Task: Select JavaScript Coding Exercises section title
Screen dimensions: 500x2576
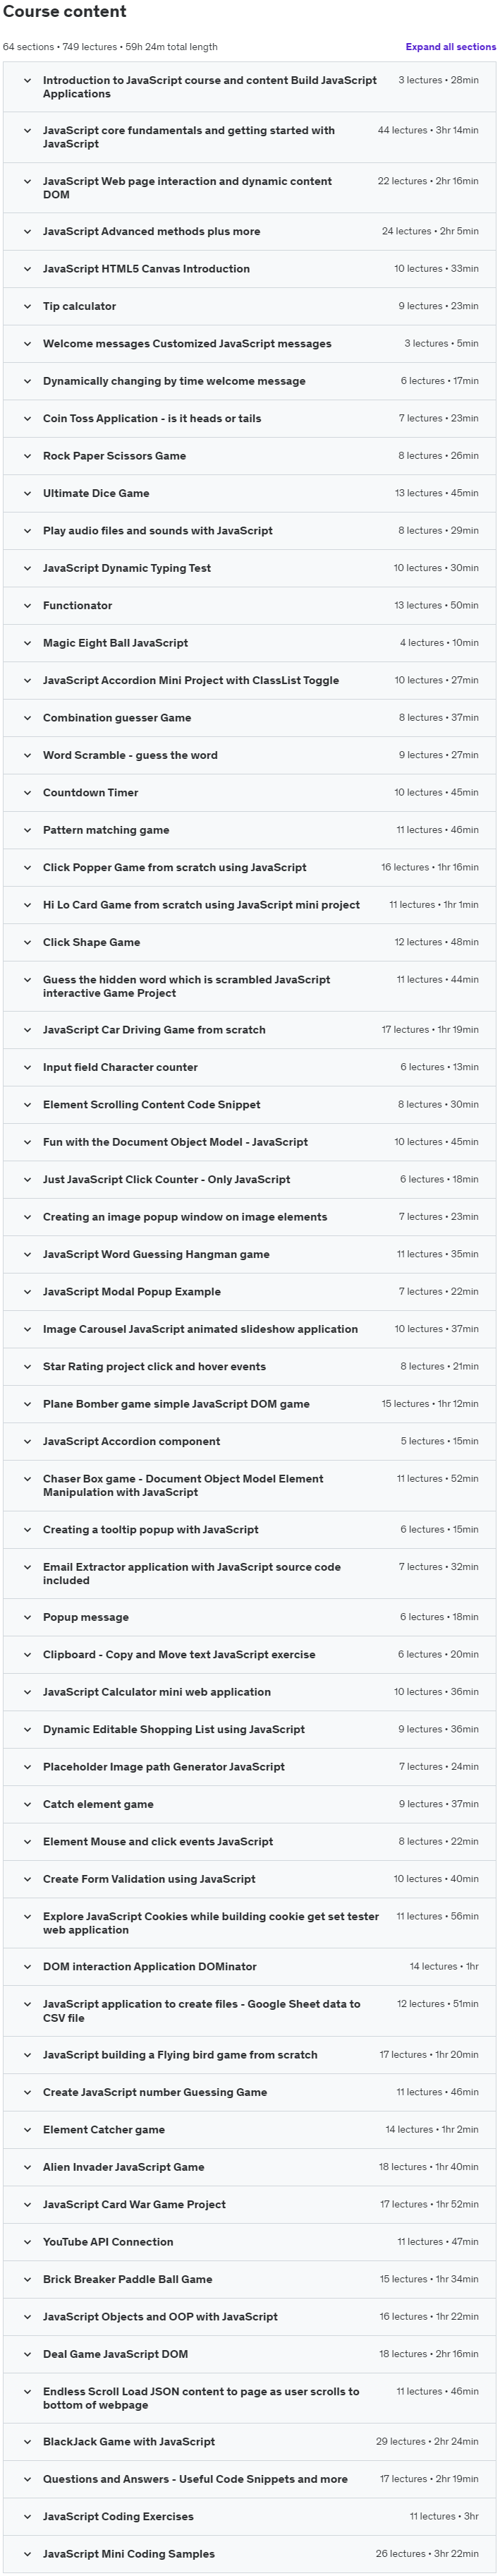Action: (x=118, y=2516)
